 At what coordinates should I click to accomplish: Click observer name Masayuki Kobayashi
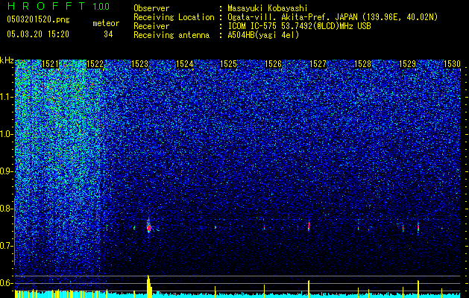pyautogui.click(x=268, y=8)
